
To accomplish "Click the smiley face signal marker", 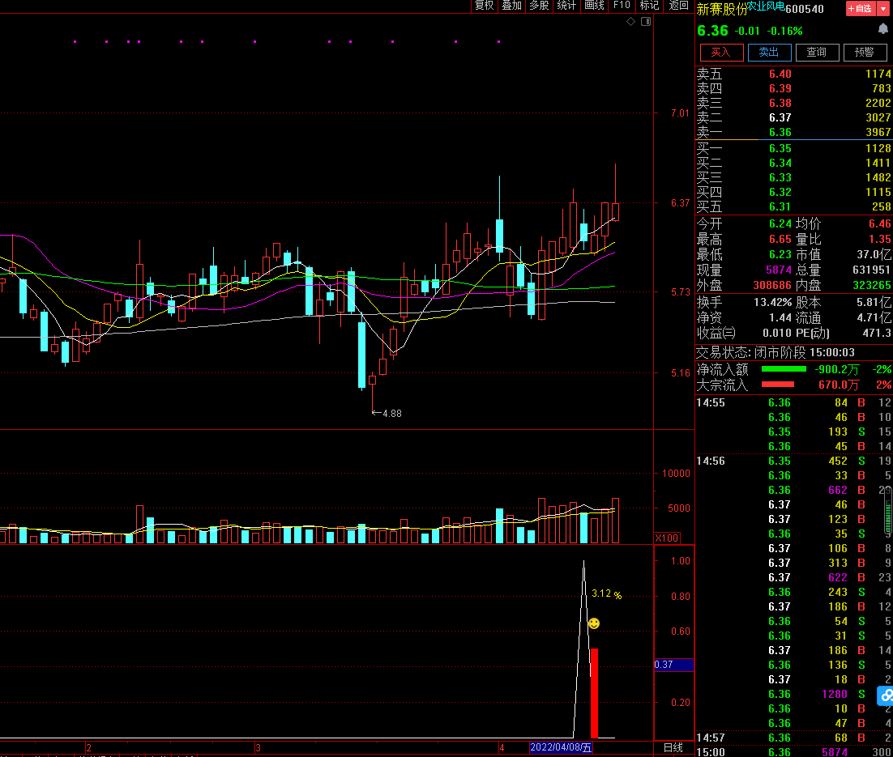I will pyautogui.click(x=594, y=623).
